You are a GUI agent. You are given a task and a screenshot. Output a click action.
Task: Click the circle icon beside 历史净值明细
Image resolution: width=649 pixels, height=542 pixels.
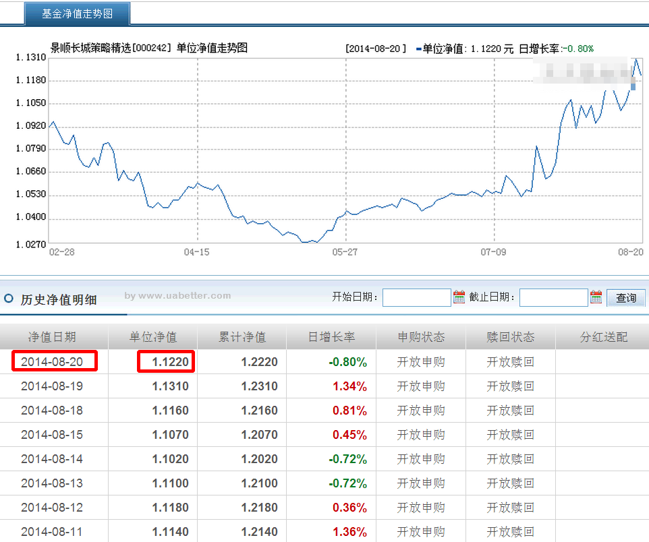[x=9, y=299]
